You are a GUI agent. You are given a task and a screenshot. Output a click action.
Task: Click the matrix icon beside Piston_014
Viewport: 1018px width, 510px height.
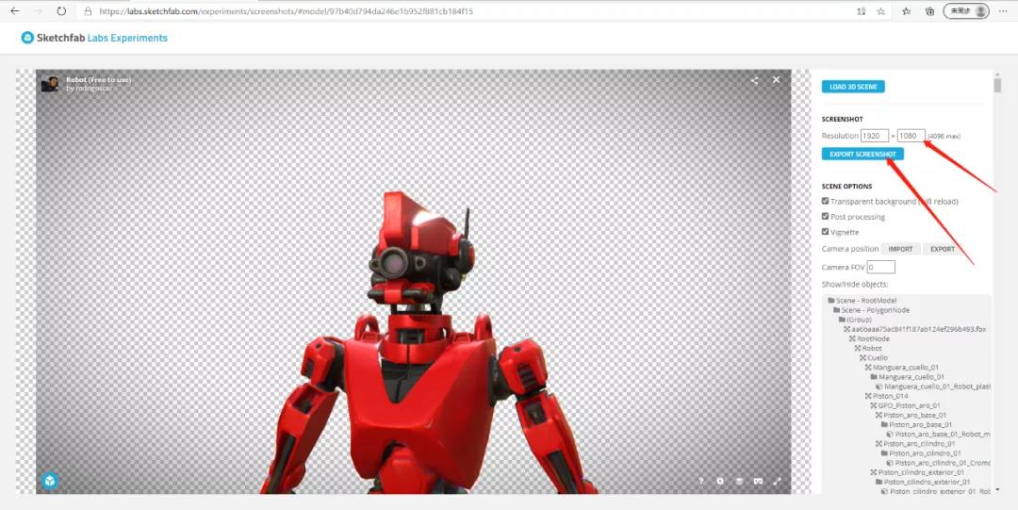point(868,396)
